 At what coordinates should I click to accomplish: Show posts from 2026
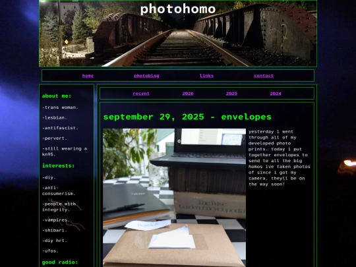pos(188,94)
